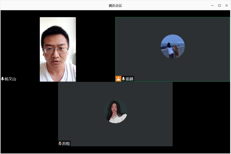Click the 姜越 name label
This screenshot has height=154, width=231.
pyautogui.click(x=129, y=79)
